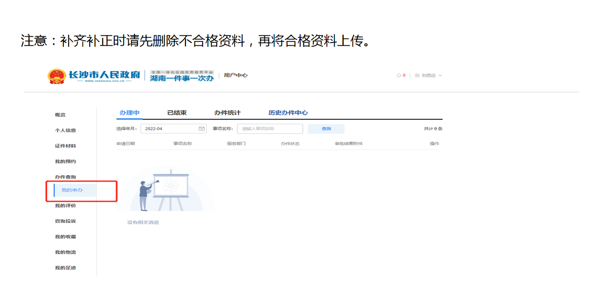The image size is (607, 308).
Task: Click the 查询 search button
Action: pos(326,129)
